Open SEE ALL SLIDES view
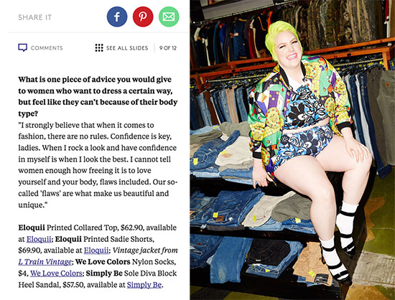The width and height of the screenshot is (395, 300). tap(127, 48)
